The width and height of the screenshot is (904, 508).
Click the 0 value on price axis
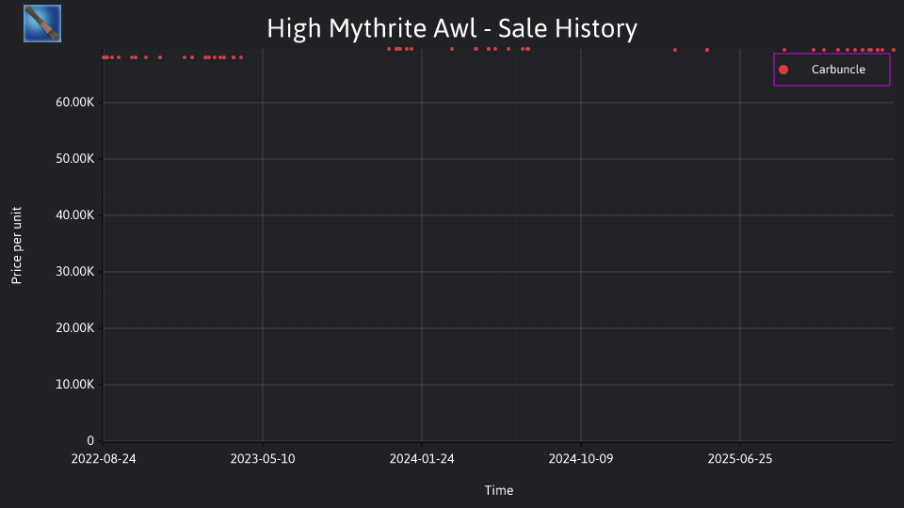tap(90, 441)
